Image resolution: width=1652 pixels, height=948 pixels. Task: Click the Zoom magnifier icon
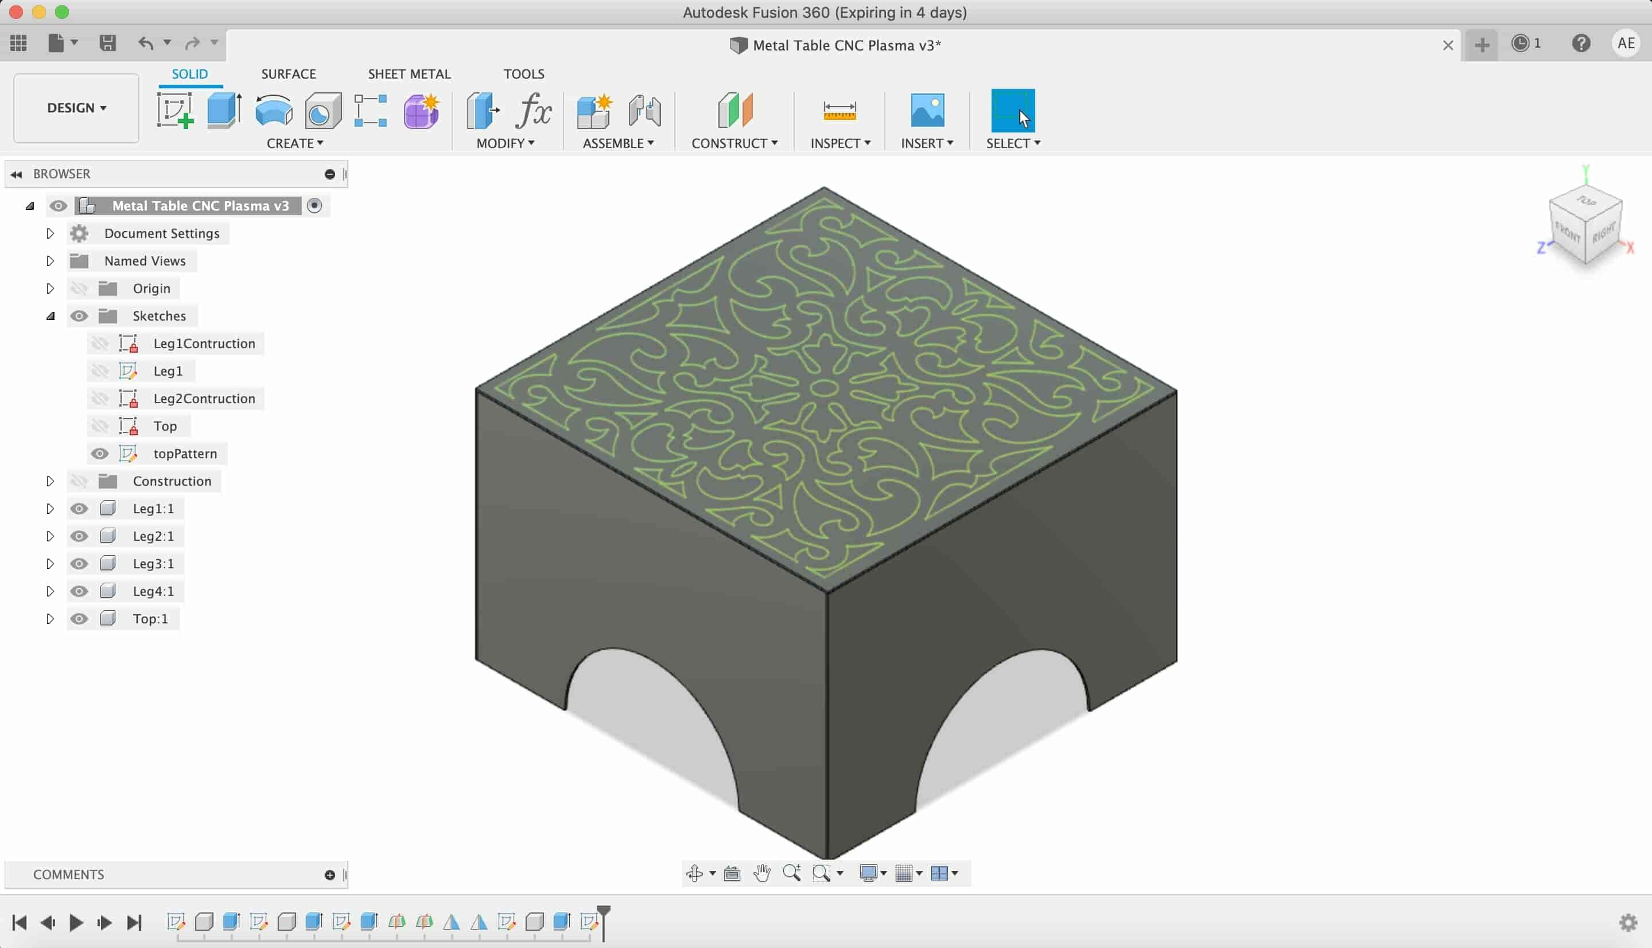click(x=791, y=873)
